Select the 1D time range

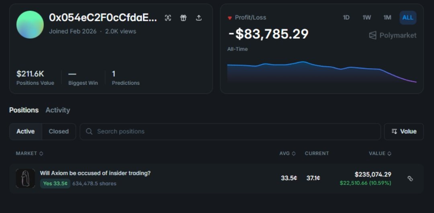tap(346, 18)
